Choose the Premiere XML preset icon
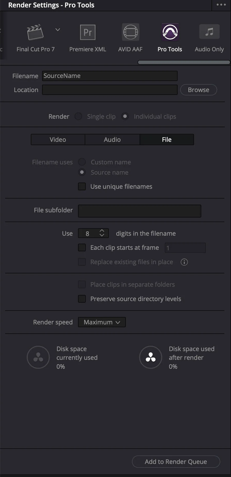Screen dimensions: 231x477 (88, 32)
